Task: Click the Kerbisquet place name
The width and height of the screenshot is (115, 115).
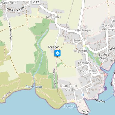Action: (x=85, y=30)
